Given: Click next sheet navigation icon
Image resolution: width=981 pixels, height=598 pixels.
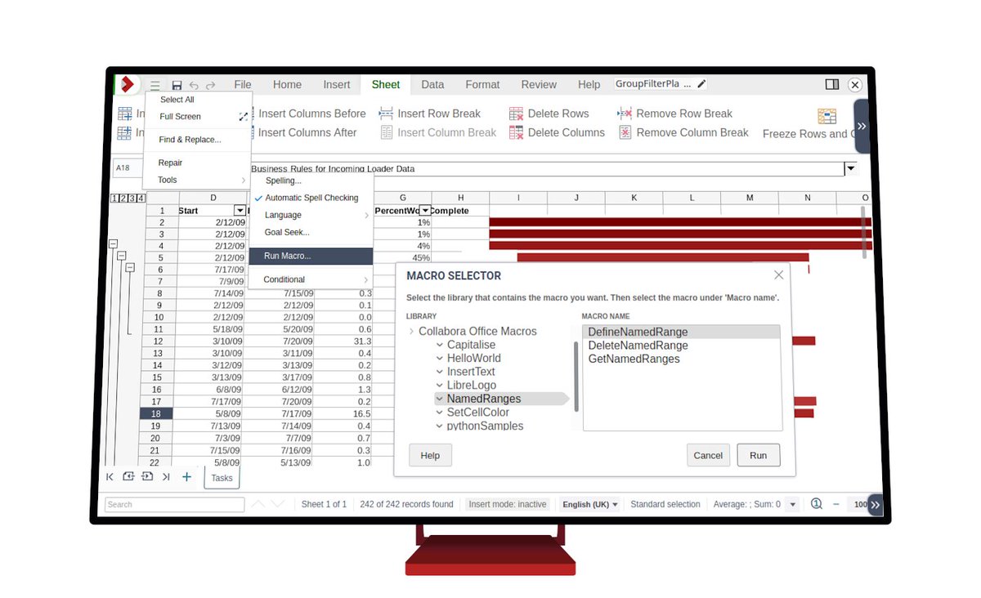Looking at the screenshot, I should point(147,476).
